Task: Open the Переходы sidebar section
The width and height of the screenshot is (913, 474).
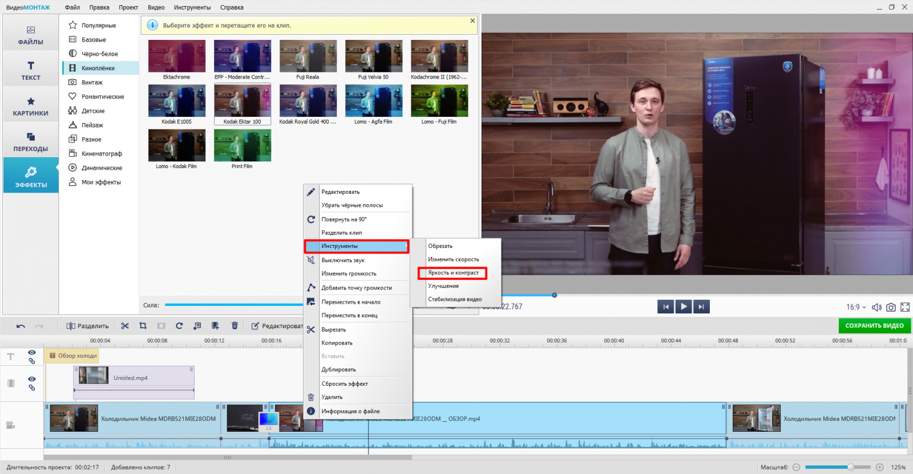Action: click(x=31, y=142)
